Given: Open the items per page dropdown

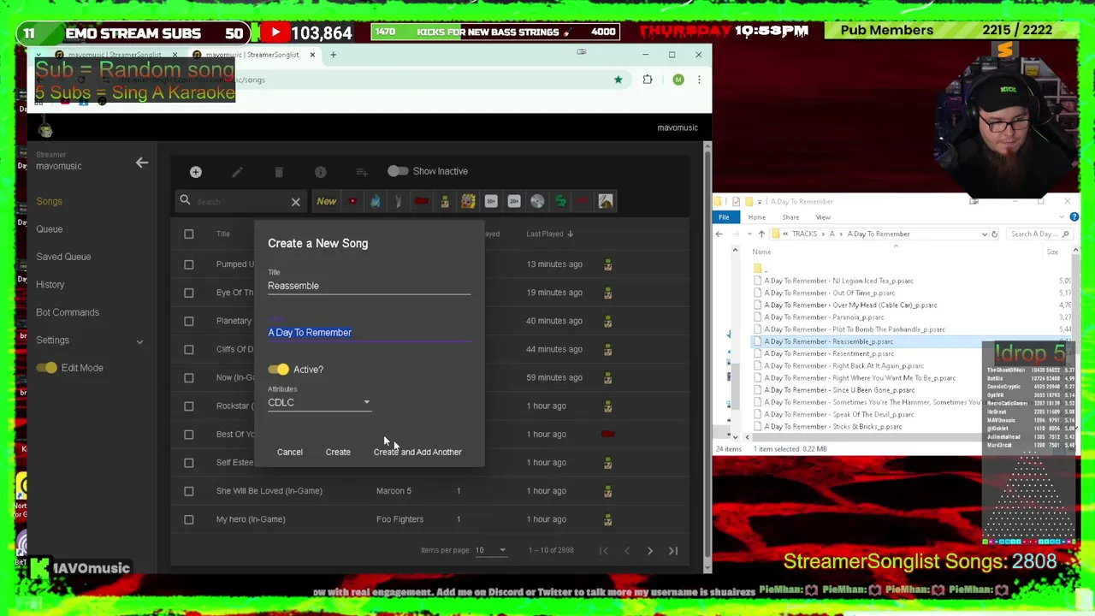Looking at the screenshot, I should tap(491, 550).
